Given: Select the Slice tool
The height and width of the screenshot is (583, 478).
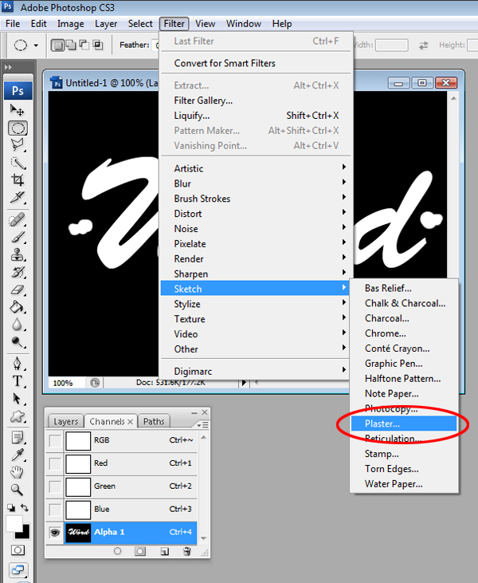Looking at the screenshot, I should click(x=17, y=198).
